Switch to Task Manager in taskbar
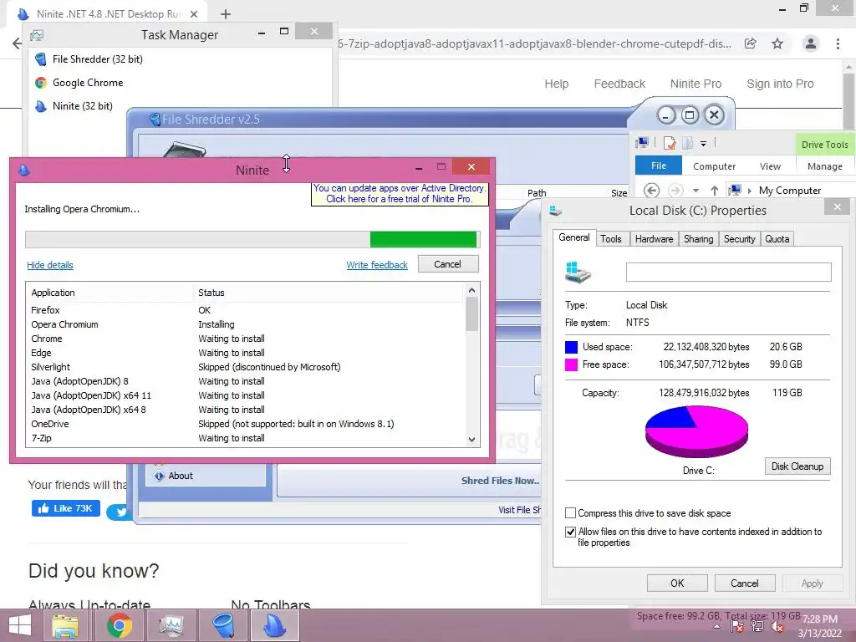 point(171,625)
